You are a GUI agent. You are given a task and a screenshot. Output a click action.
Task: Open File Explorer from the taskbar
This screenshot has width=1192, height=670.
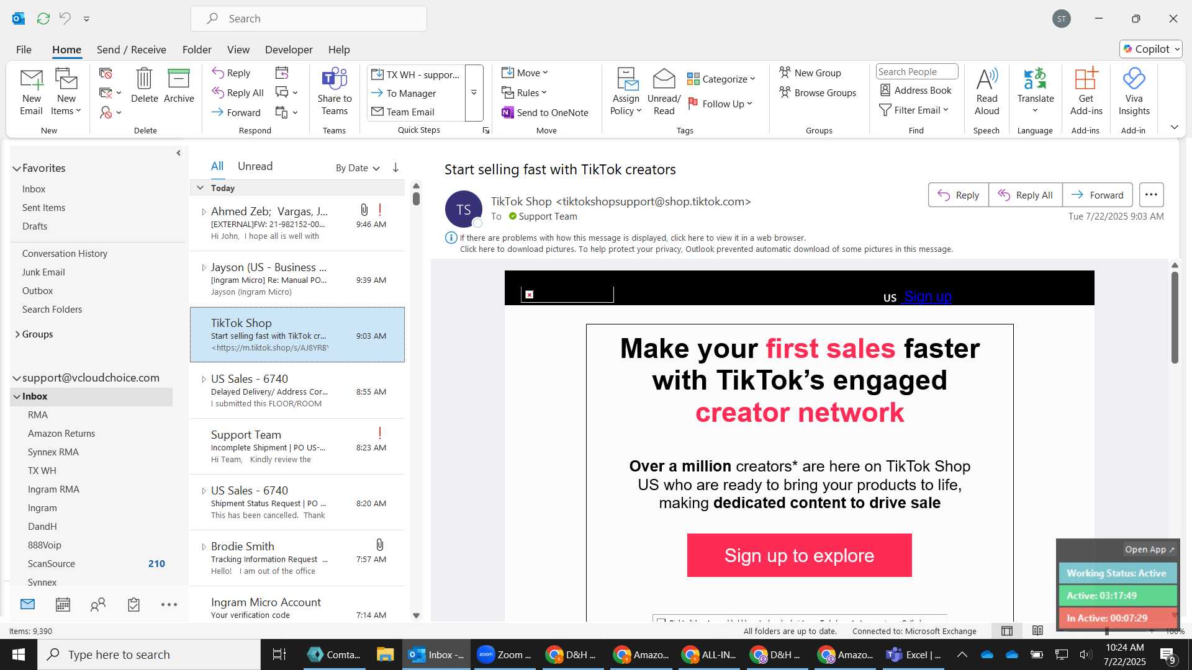point(385,654)
